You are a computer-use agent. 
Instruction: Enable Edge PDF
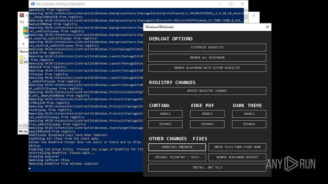[x=207, y=114]
